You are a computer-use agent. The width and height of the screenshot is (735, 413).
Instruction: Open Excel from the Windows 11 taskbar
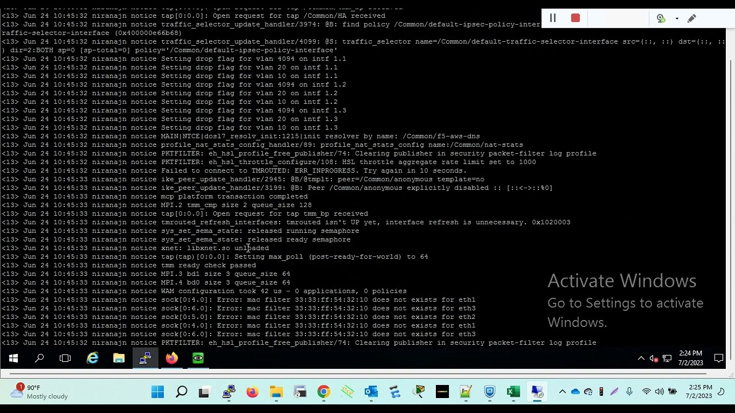click(513, 392)
